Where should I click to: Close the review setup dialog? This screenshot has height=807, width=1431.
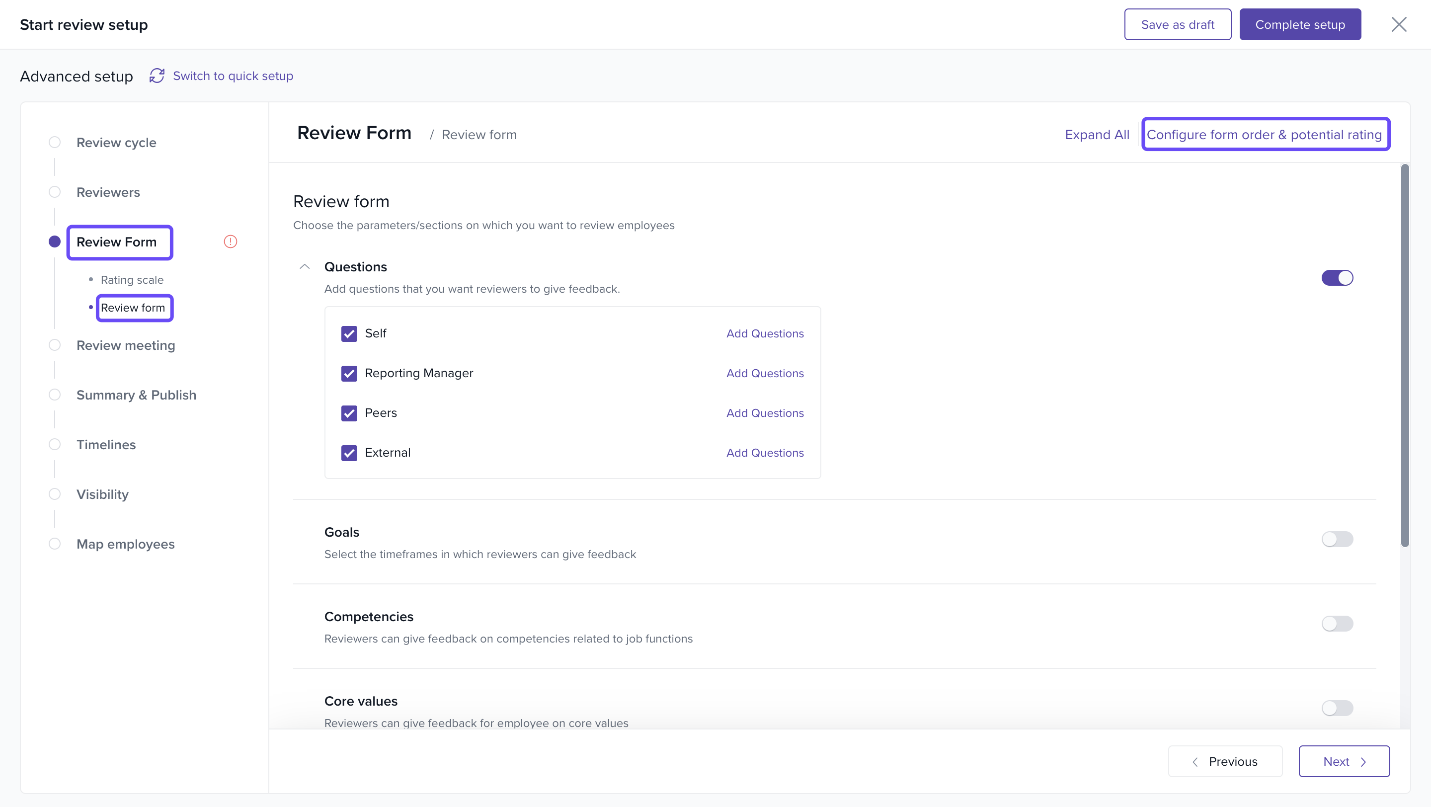(x=1398, y=24)
